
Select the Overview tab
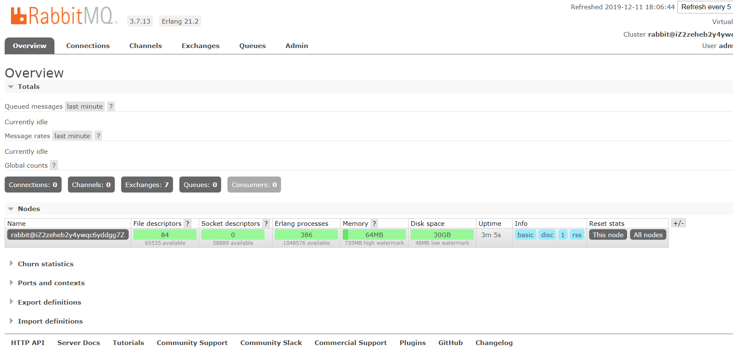point(30,46)
